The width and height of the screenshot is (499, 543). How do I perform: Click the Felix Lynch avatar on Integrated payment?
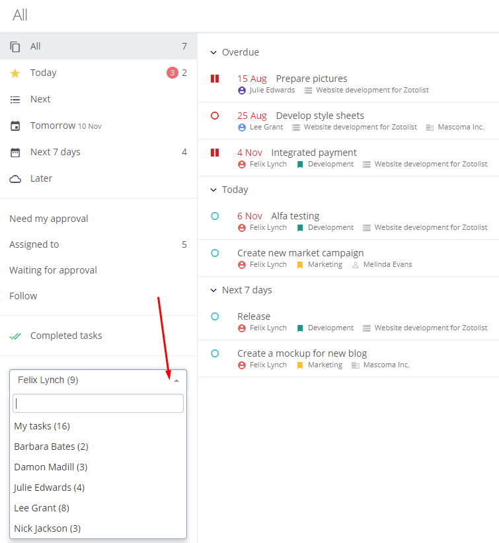pos(242,164)
